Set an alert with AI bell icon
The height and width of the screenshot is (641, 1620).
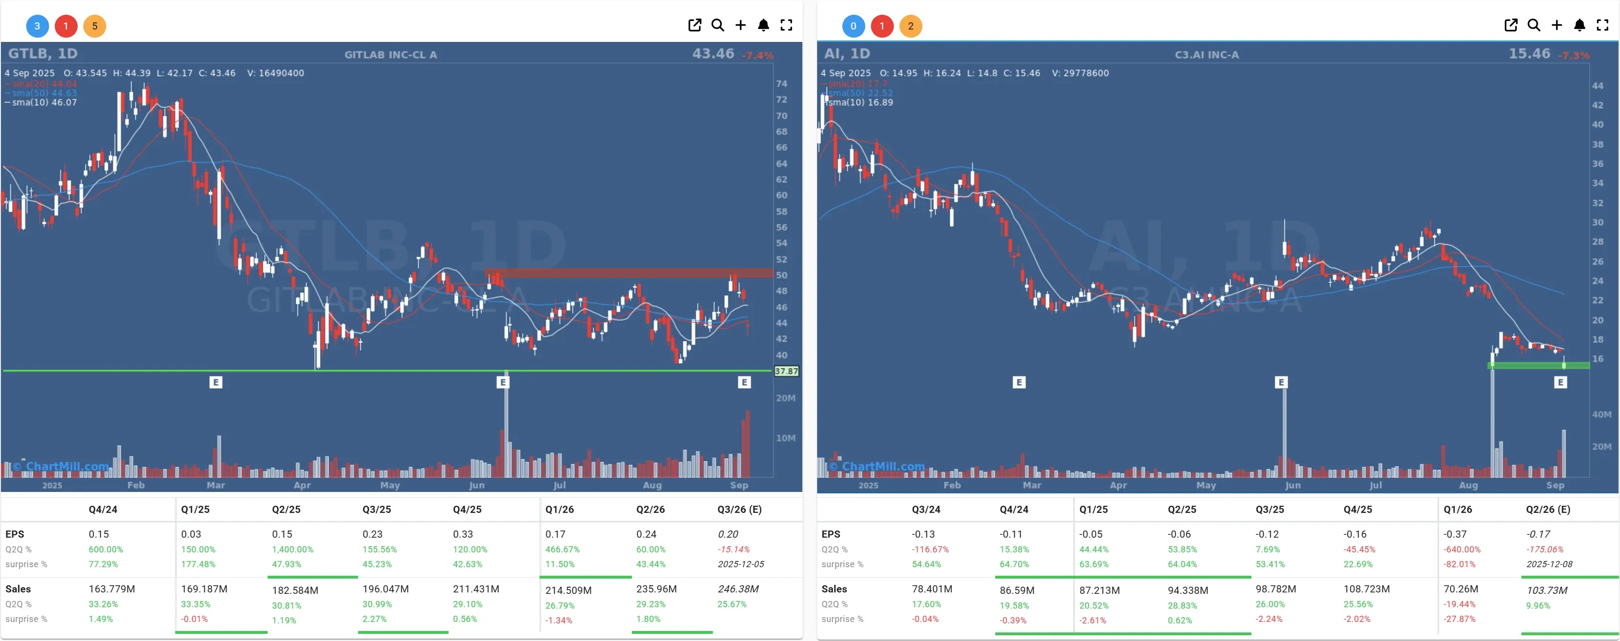coord(1580,25)
